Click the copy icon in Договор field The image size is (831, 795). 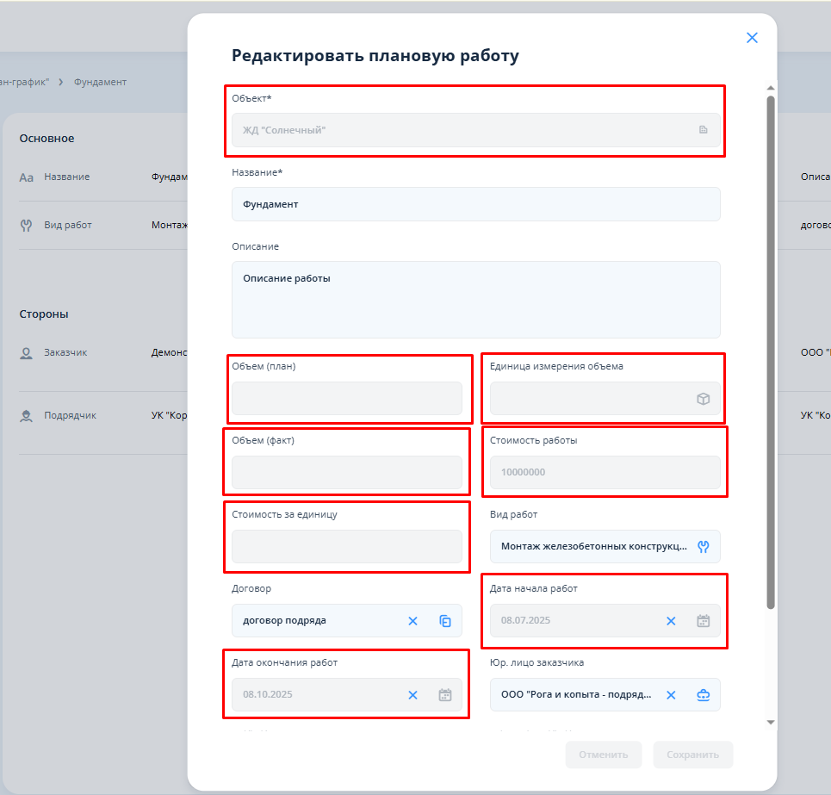[x=445, y=621]
